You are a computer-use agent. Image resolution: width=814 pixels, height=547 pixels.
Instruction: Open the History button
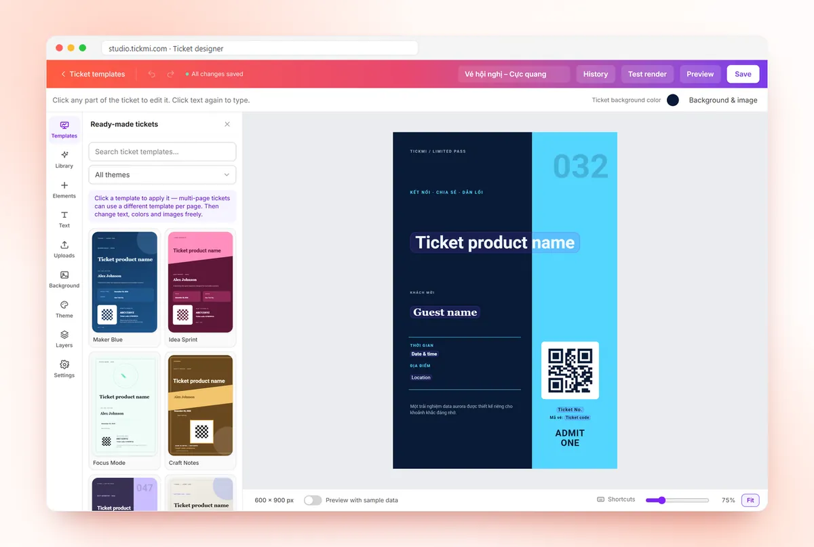pyautogui.click(x=596, y=74)
